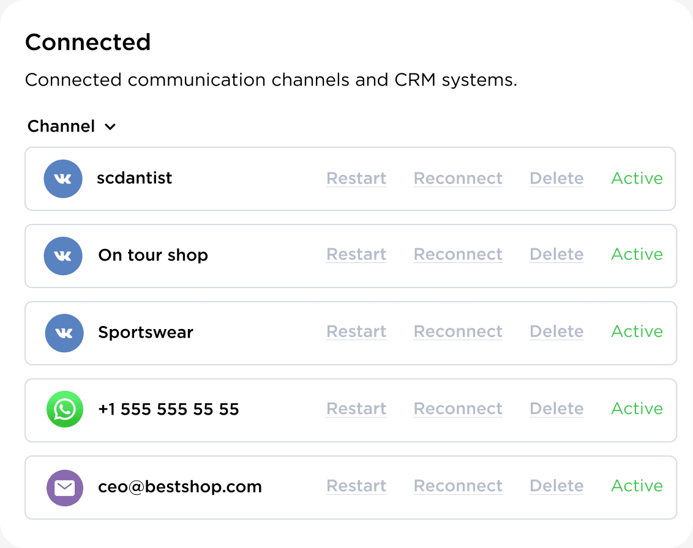Screen dimensions: 693x548
Task: Open the Channel sort label
Action: point(61,127)
